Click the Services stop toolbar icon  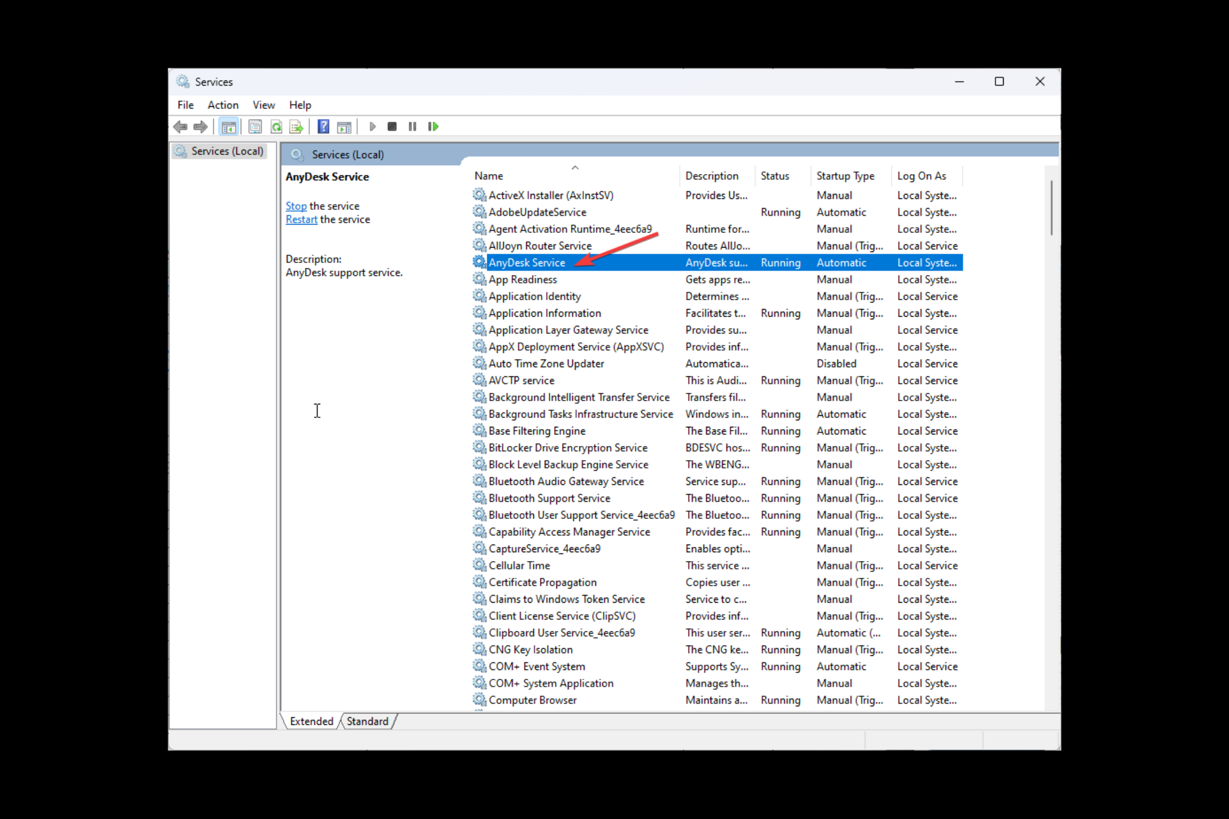[x=391, y=126]
